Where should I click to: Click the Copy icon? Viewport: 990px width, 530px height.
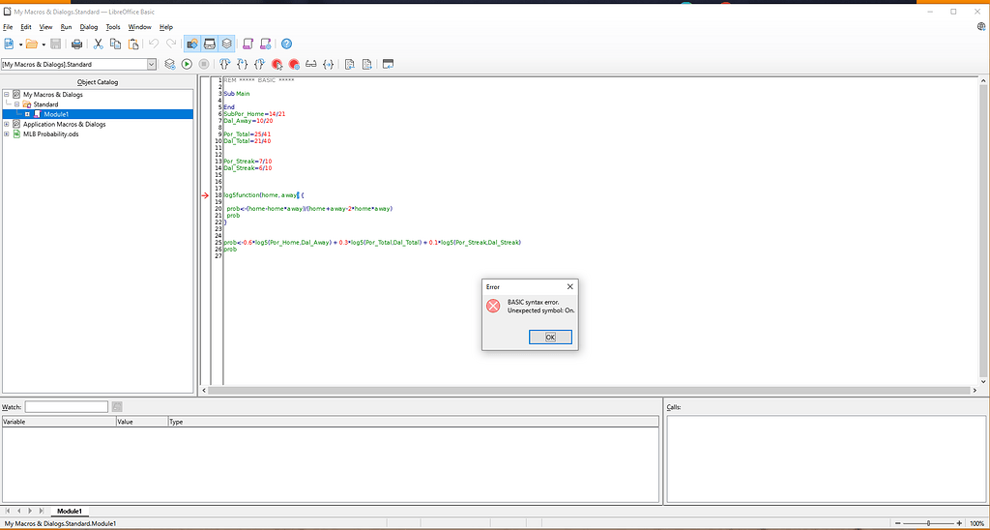coord(116,44)
